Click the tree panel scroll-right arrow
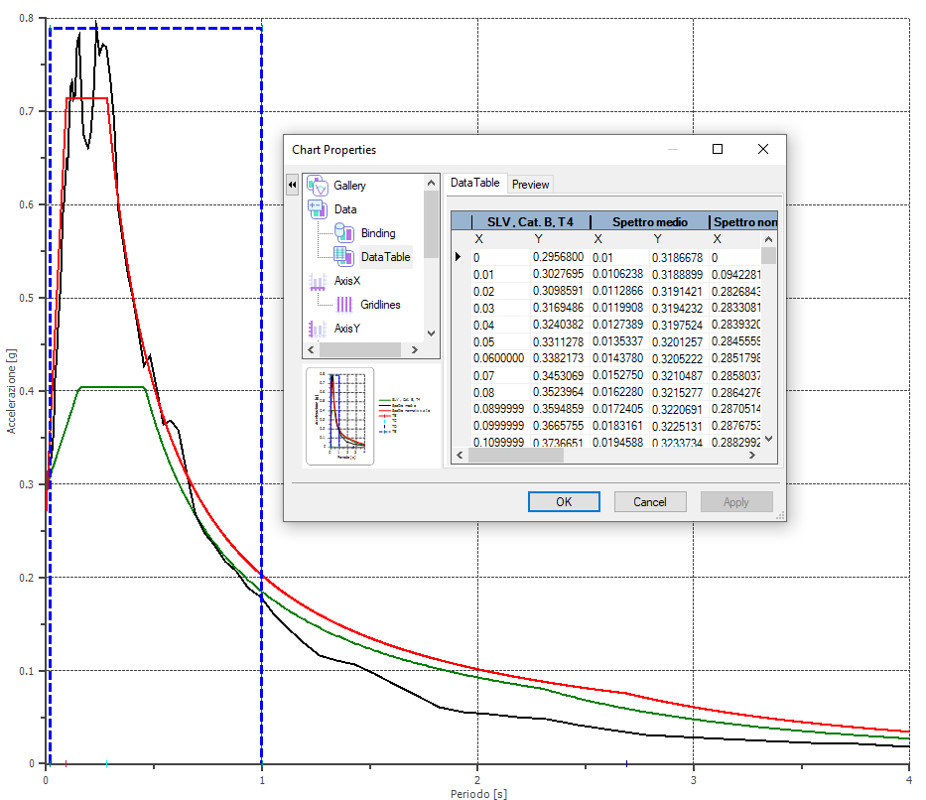The image size is (926, 800). [415, 349]
